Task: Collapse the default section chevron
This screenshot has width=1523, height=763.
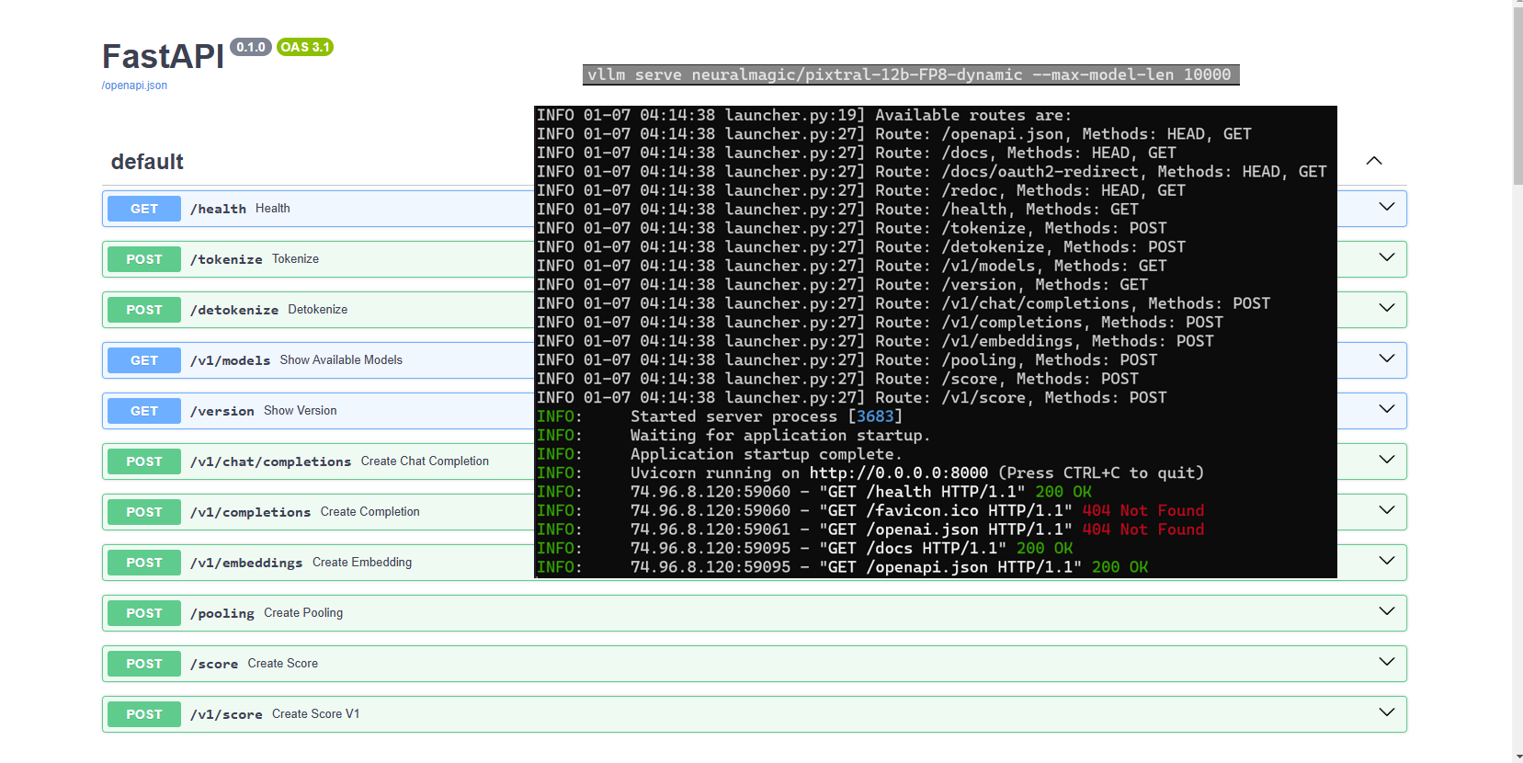Action: (1374, 161)
